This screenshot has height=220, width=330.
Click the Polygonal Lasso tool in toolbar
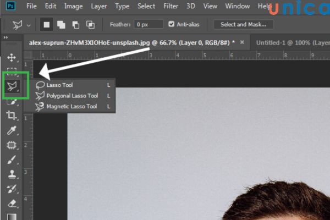click(12, 86)
